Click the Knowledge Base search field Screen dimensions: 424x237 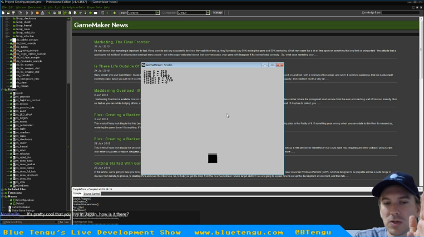pos(401,13)
